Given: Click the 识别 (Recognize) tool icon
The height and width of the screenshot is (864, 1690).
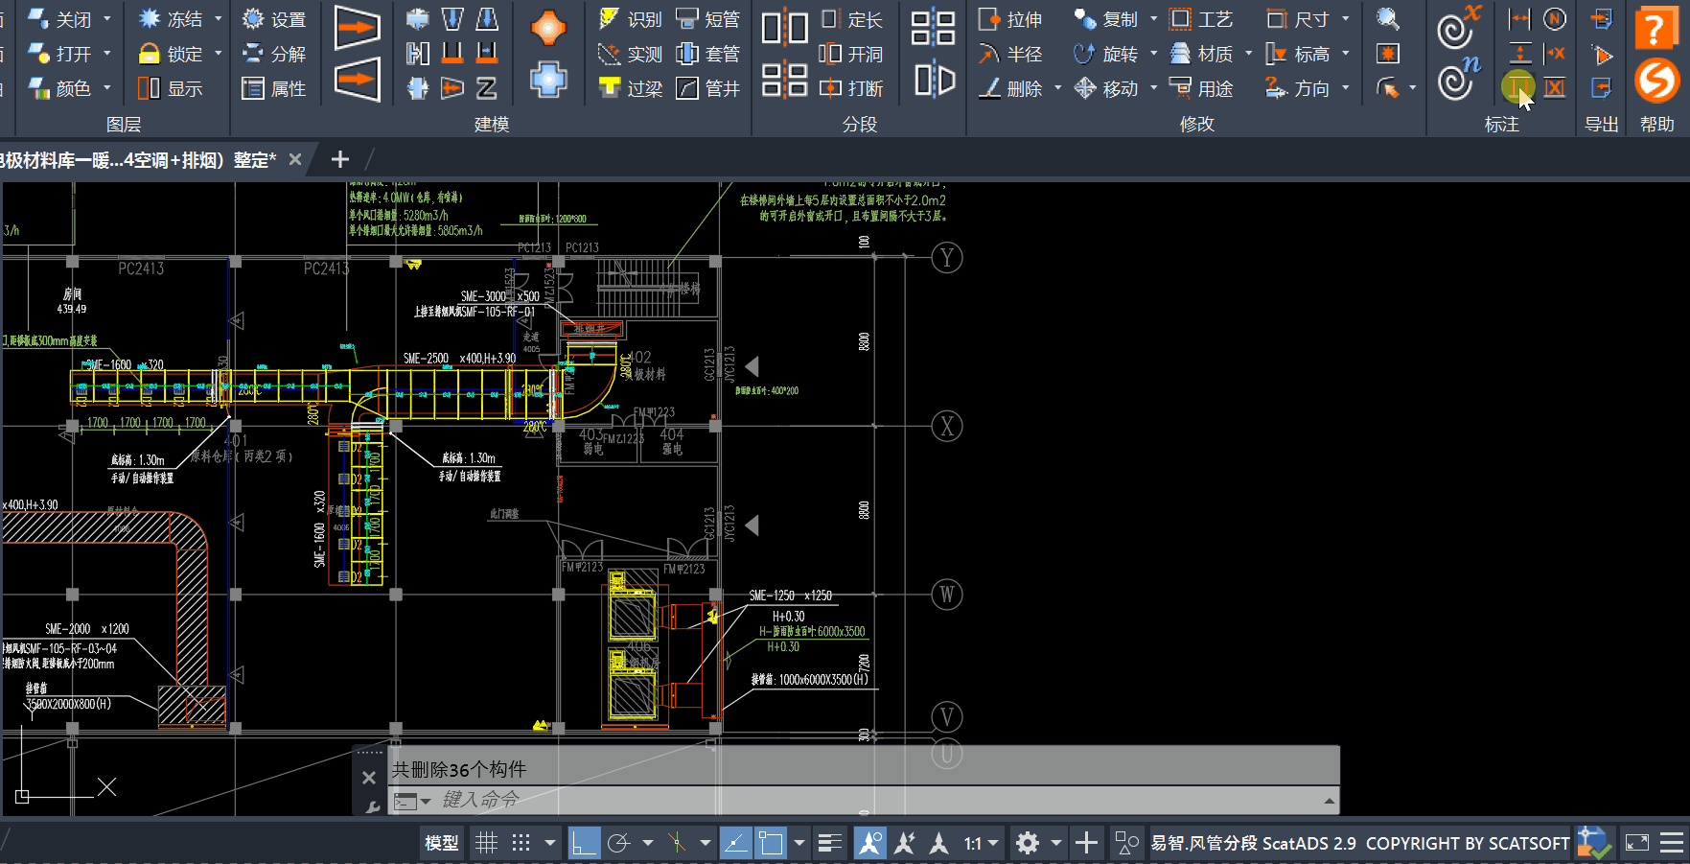Looking at the screenshot, I should pyautogui.click(x=608, y=19).
